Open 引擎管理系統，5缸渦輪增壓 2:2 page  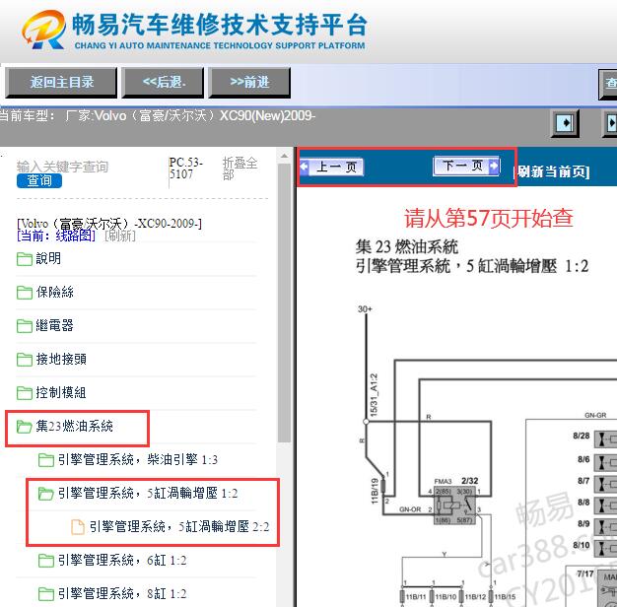coord(179,526)
